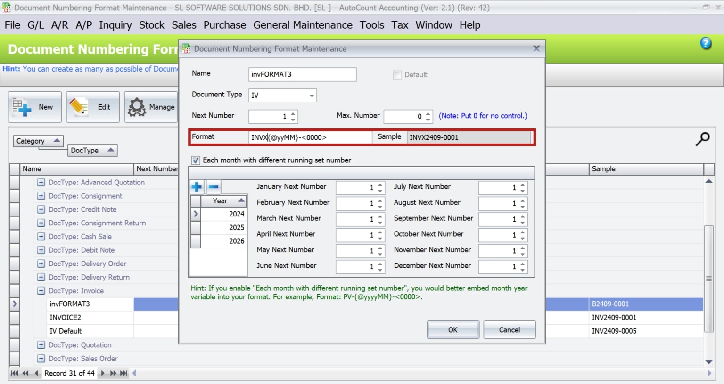The image size is (724, 384).
Task: Click the New button
Action: 34,107
